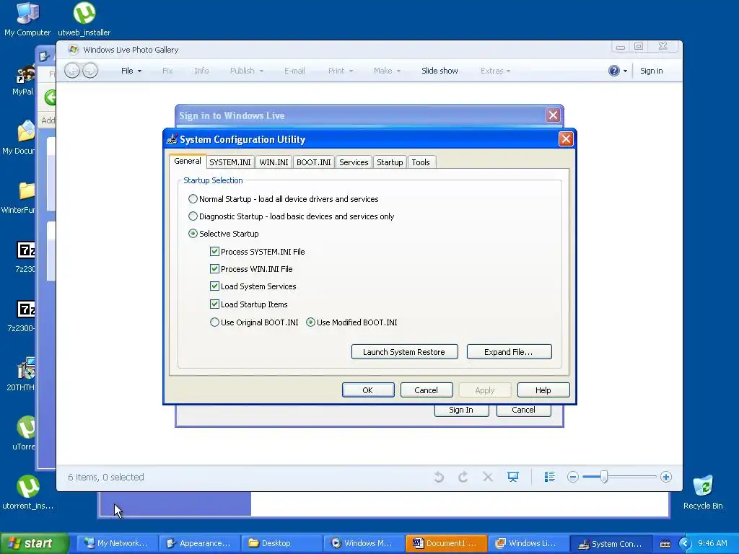Open the Print dropdown in Photo Gallery
Screen dimensions: 739x554
tap(341, 71)
